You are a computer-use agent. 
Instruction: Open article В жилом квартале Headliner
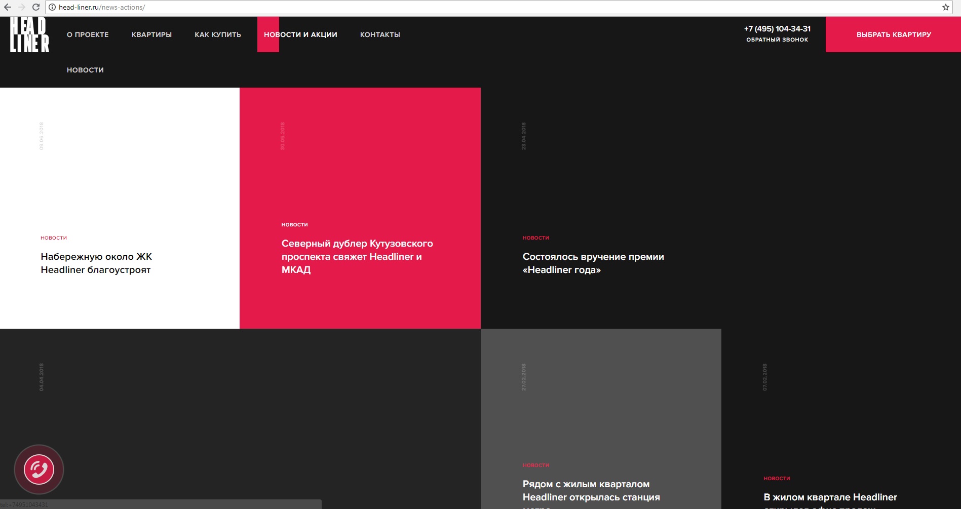coord(830,500)
